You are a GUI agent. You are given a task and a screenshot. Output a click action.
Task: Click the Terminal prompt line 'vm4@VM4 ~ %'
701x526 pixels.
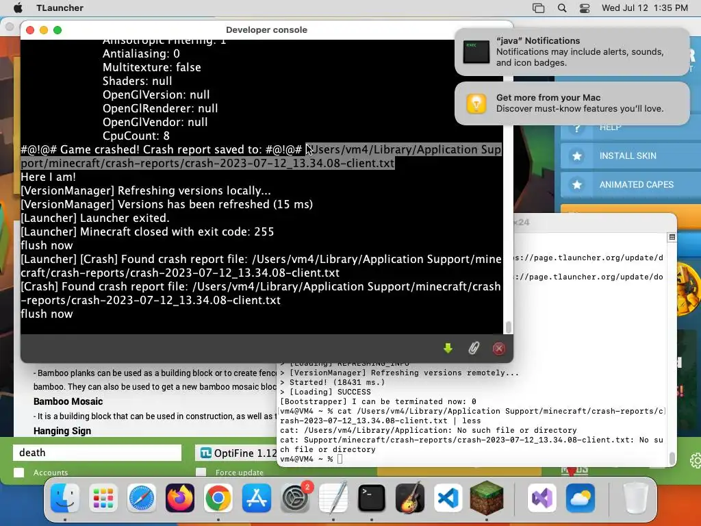[306, 459]
